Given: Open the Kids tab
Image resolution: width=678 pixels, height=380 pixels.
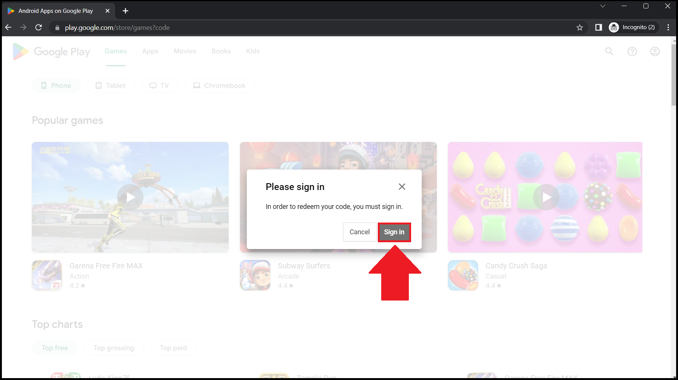Looking at the screenshot, I should click(x=253, y=51).
